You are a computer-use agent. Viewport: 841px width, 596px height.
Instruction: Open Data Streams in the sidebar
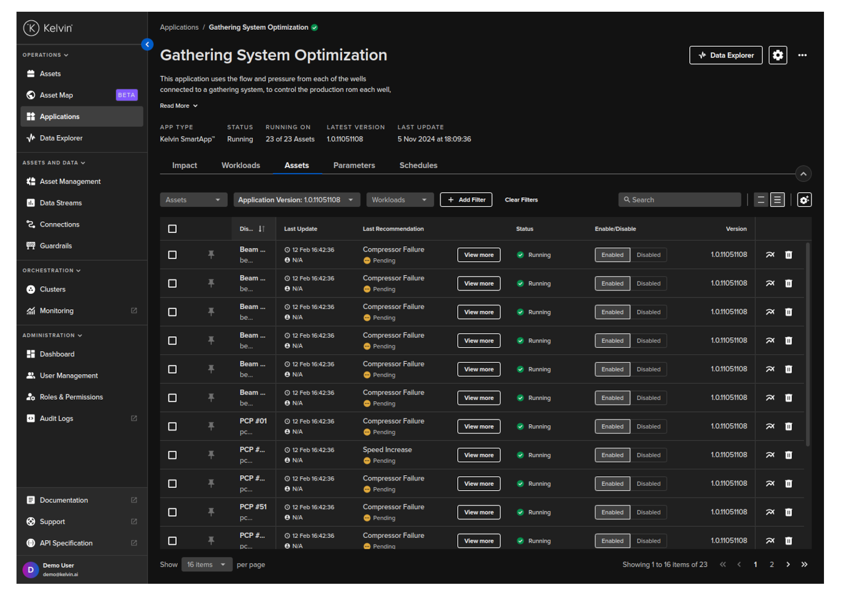click(x=61, y=203)
